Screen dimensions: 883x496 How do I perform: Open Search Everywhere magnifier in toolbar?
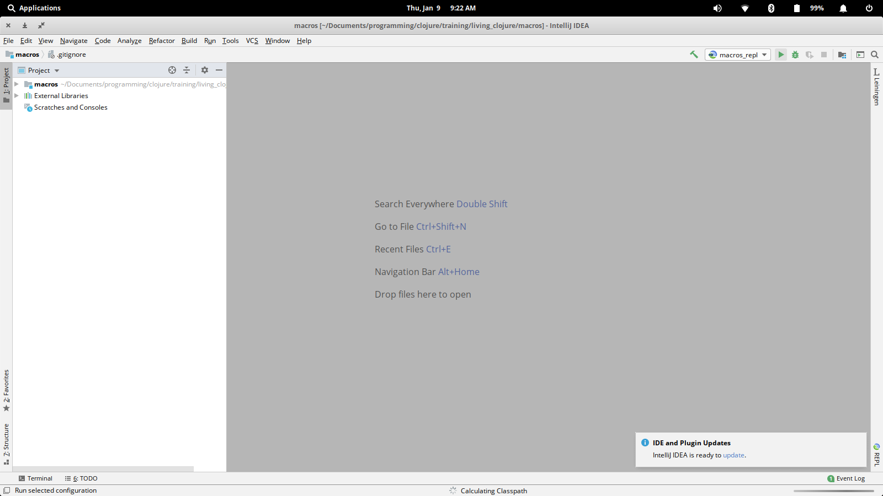tap(875, 55)
